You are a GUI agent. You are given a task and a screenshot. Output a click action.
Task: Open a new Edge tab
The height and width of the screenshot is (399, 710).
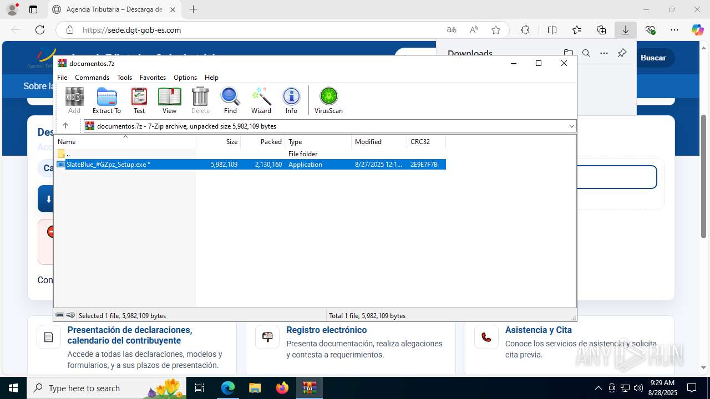pyautogui.click(x=193, y=9)
